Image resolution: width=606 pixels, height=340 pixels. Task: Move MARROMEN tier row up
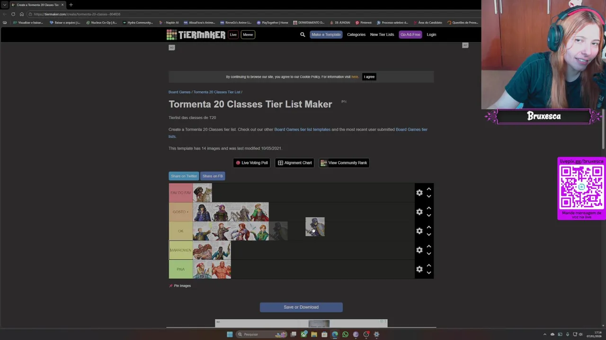click(429, 246)
